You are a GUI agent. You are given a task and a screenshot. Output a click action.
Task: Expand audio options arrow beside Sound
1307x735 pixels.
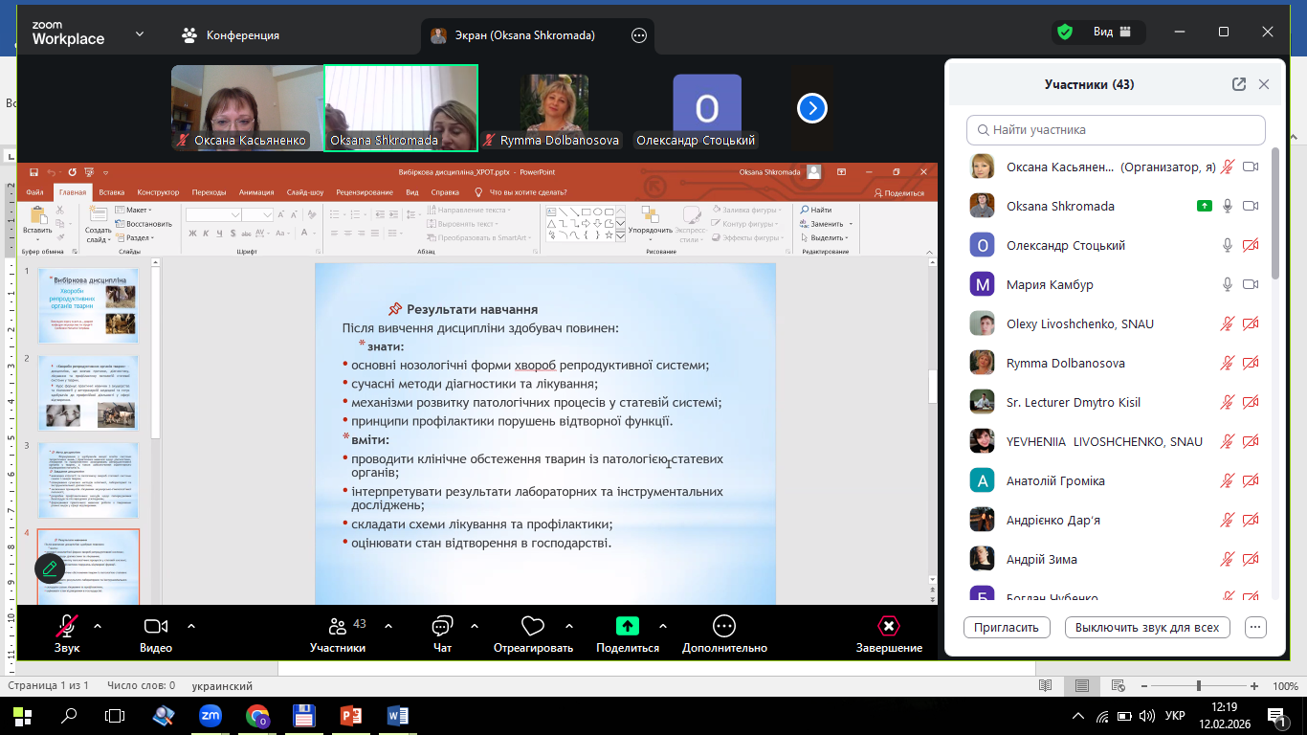pyautogui.click(x=98, y=626)
